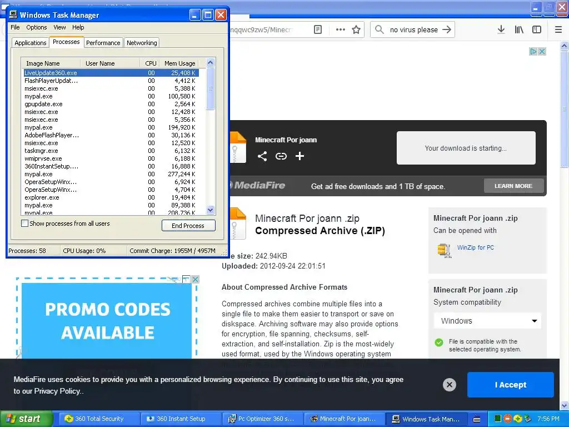Click I Accept cookie button
This screenshot has width=569, height=427.
(x=511, y=385)
